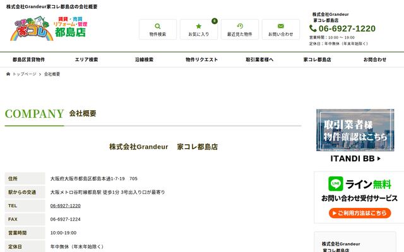Click TEL link 06-6927-1220 in table
404x252 pixels.
(66, 206)
